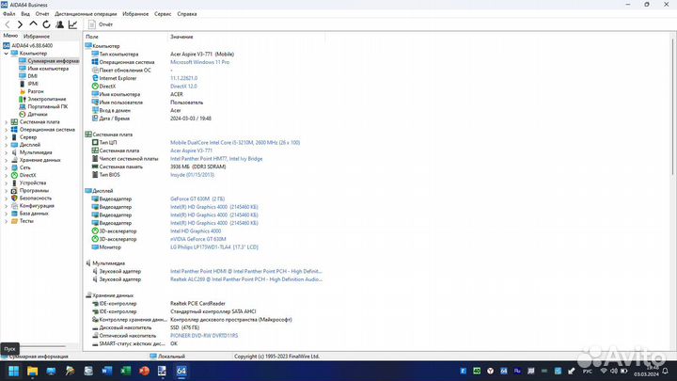Open the graph chart toolbar icon
Image resolution: width=677 pixels, height=381 pixels.
72,24
